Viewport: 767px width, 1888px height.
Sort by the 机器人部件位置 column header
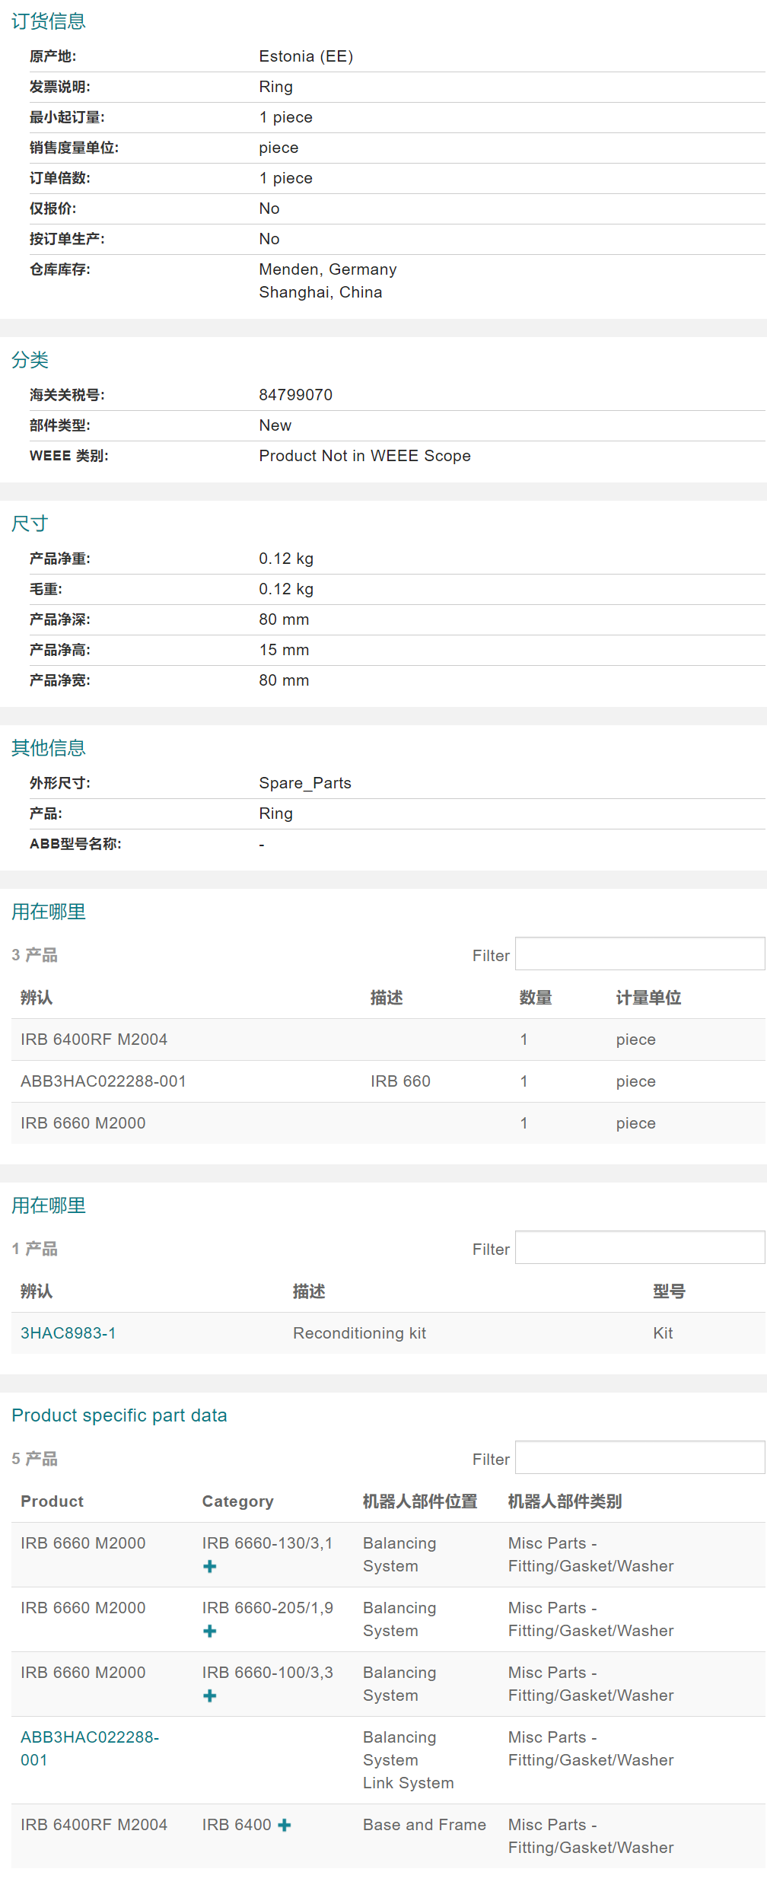click(420, 1501)
